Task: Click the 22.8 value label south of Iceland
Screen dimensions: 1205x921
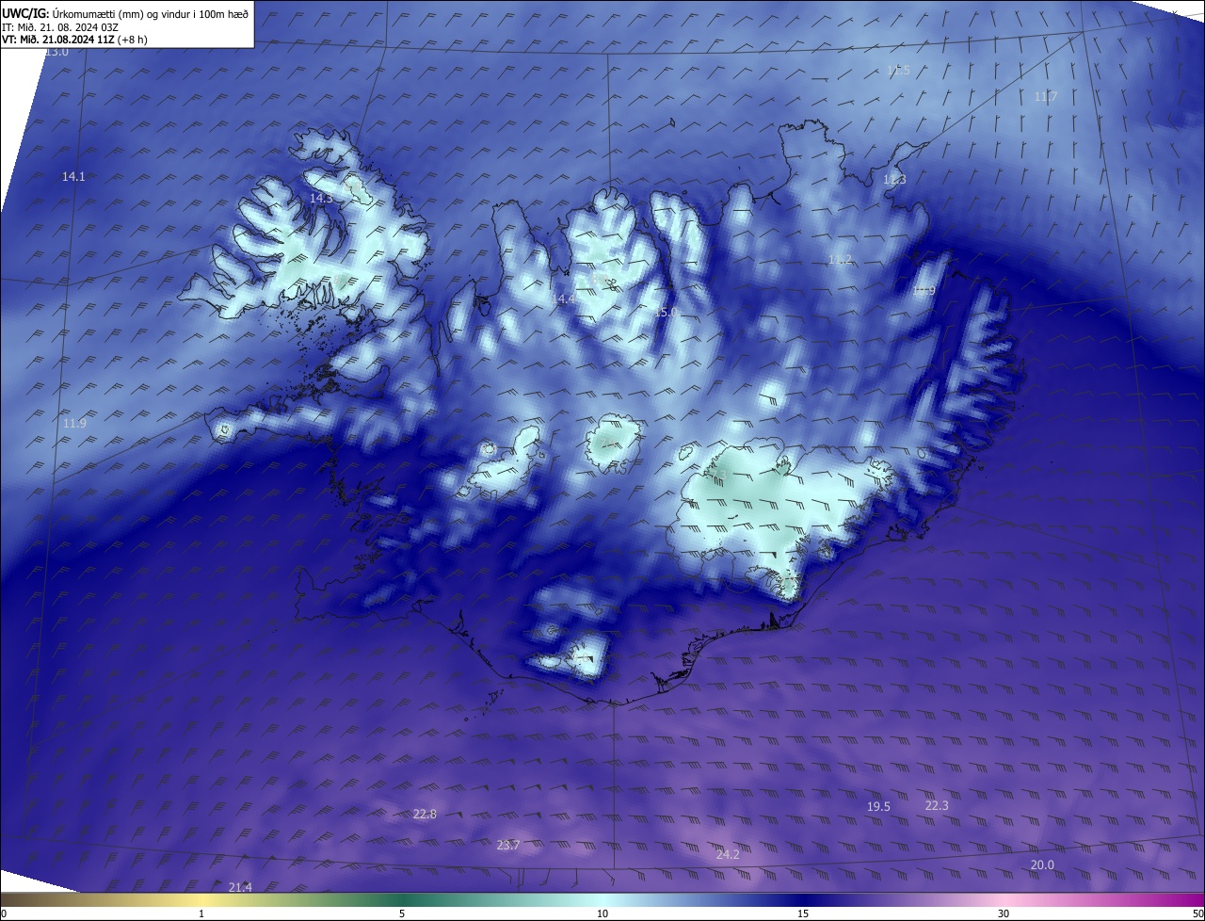Action: pos(425,815)
